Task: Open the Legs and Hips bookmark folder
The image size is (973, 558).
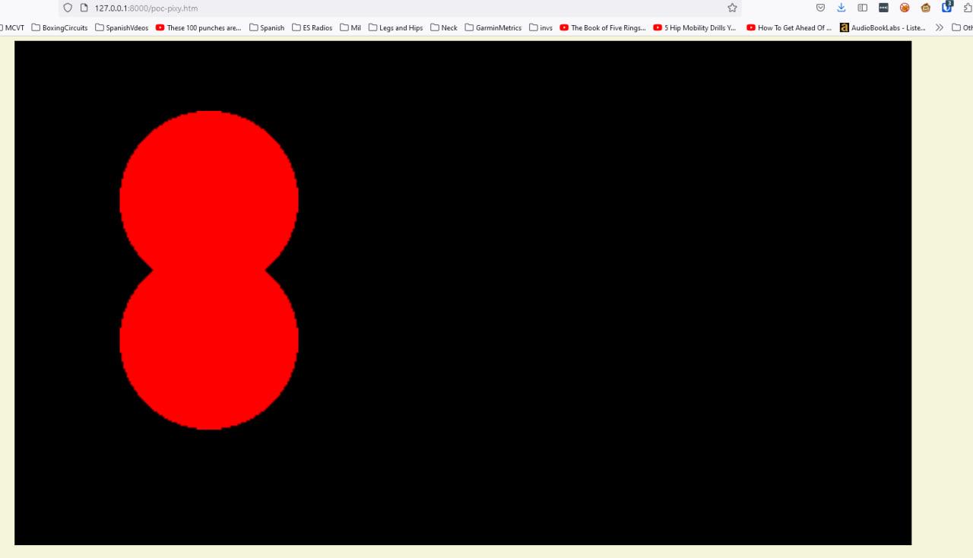Action: point(395,27)
